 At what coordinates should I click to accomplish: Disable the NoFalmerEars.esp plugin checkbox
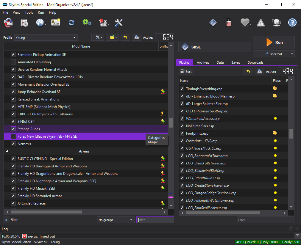pos(182,126)
